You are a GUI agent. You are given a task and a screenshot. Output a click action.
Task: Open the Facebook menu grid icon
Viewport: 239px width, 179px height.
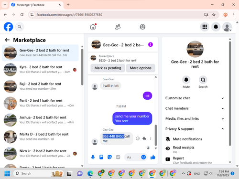click(205, 27)
